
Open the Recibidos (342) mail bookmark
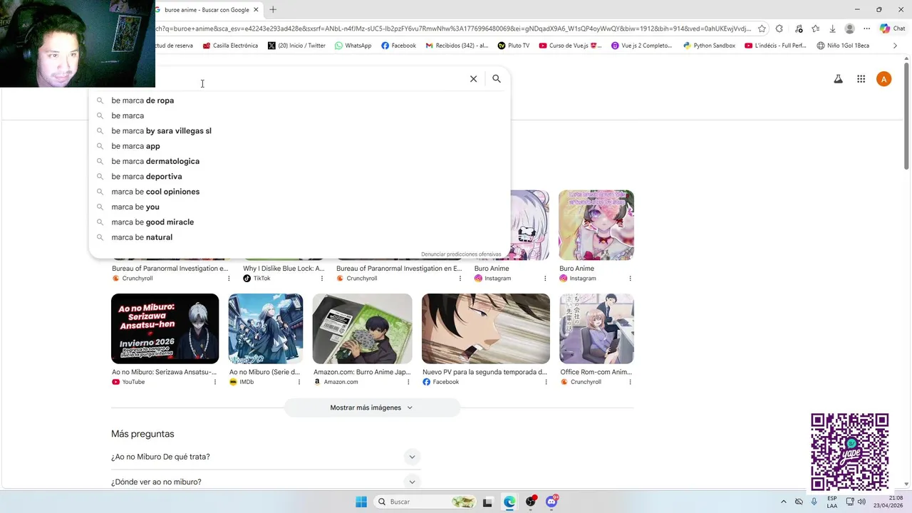tap(457, 46)
